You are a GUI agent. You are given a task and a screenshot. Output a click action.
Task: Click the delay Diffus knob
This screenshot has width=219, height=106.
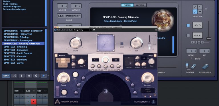tap(137, 58)
